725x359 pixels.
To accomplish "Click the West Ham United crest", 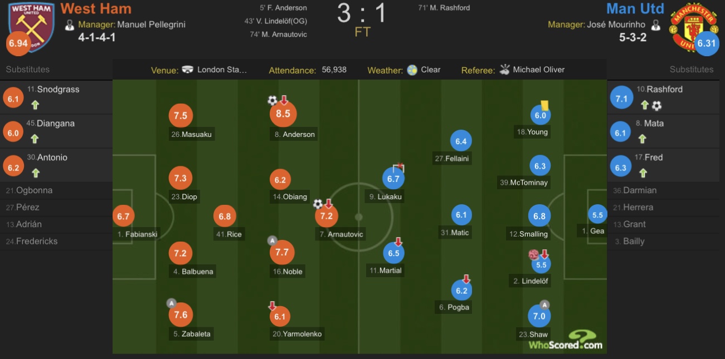I will click(x=31, y=26).
